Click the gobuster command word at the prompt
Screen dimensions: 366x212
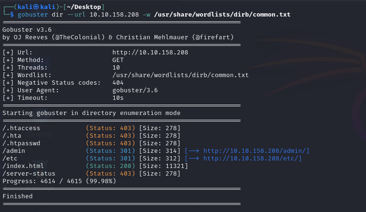[29, 15]
